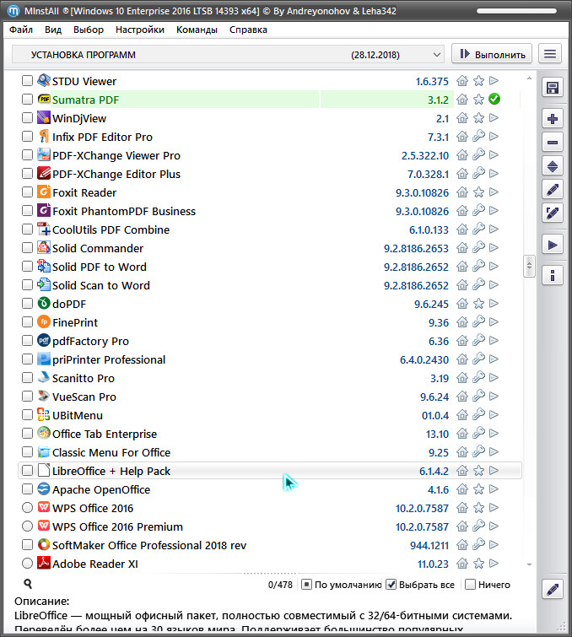Open the hamburger menu button
Screen dimensions: 572x637
[550, 54]
